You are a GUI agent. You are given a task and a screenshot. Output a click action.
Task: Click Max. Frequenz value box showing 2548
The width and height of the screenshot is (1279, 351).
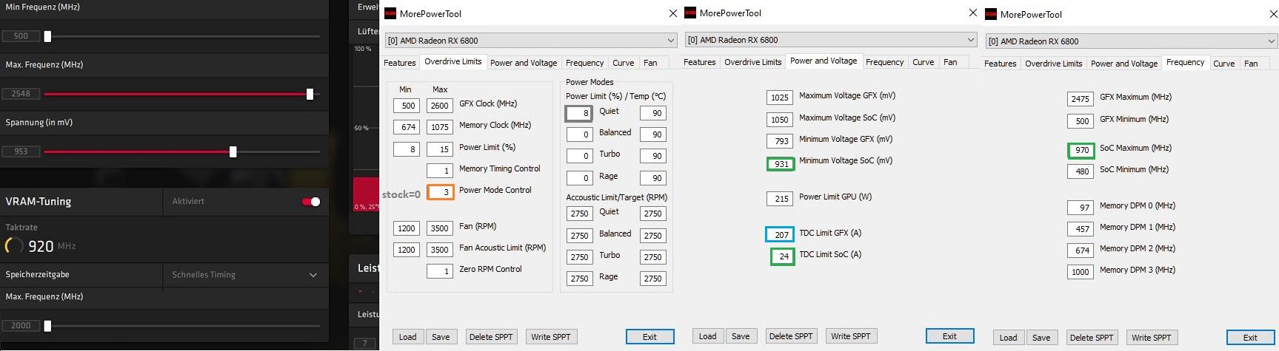click(x=21, y=94)
